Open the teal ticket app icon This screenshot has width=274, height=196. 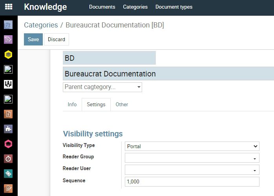(x=8, y=174)
